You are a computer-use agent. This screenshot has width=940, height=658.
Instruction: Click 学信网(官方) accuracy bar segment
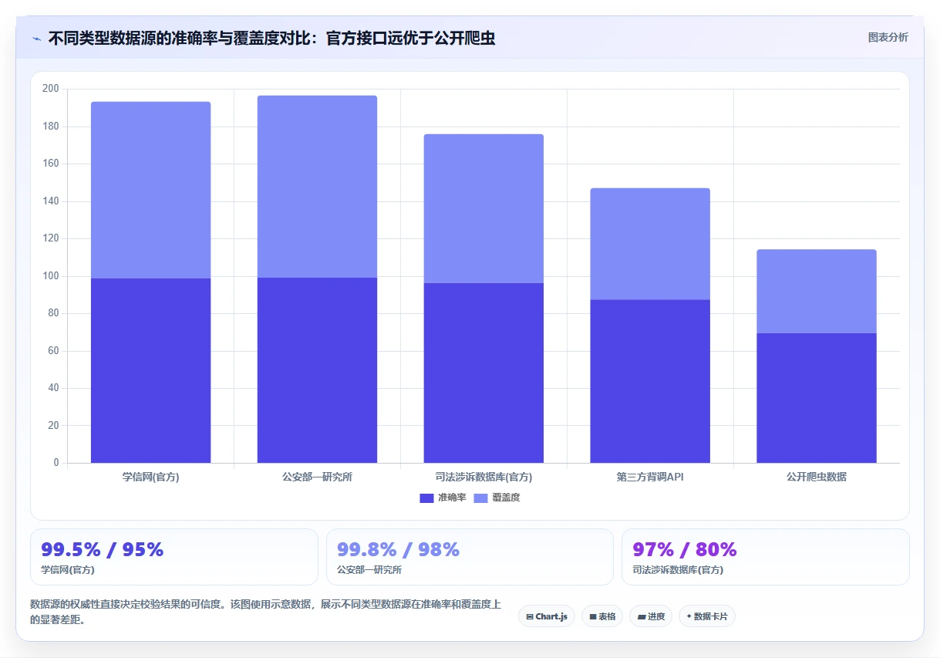click(150, 370)
